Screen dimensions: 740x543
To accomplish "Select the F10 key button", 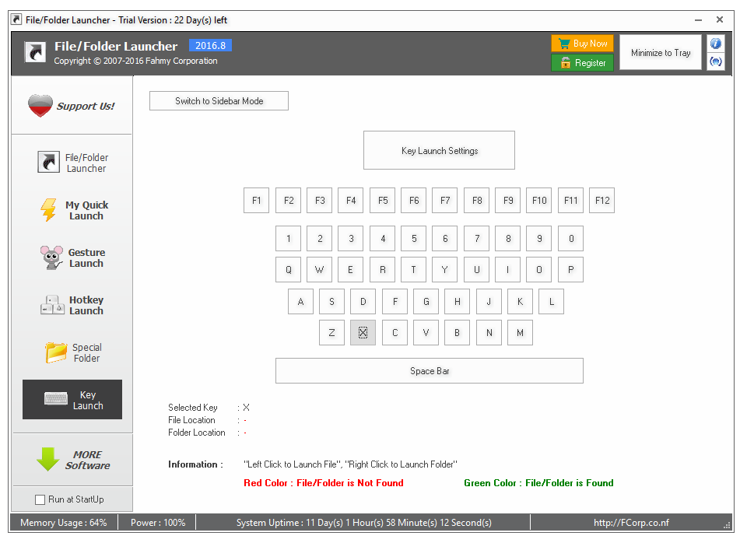I will point(539,201).
